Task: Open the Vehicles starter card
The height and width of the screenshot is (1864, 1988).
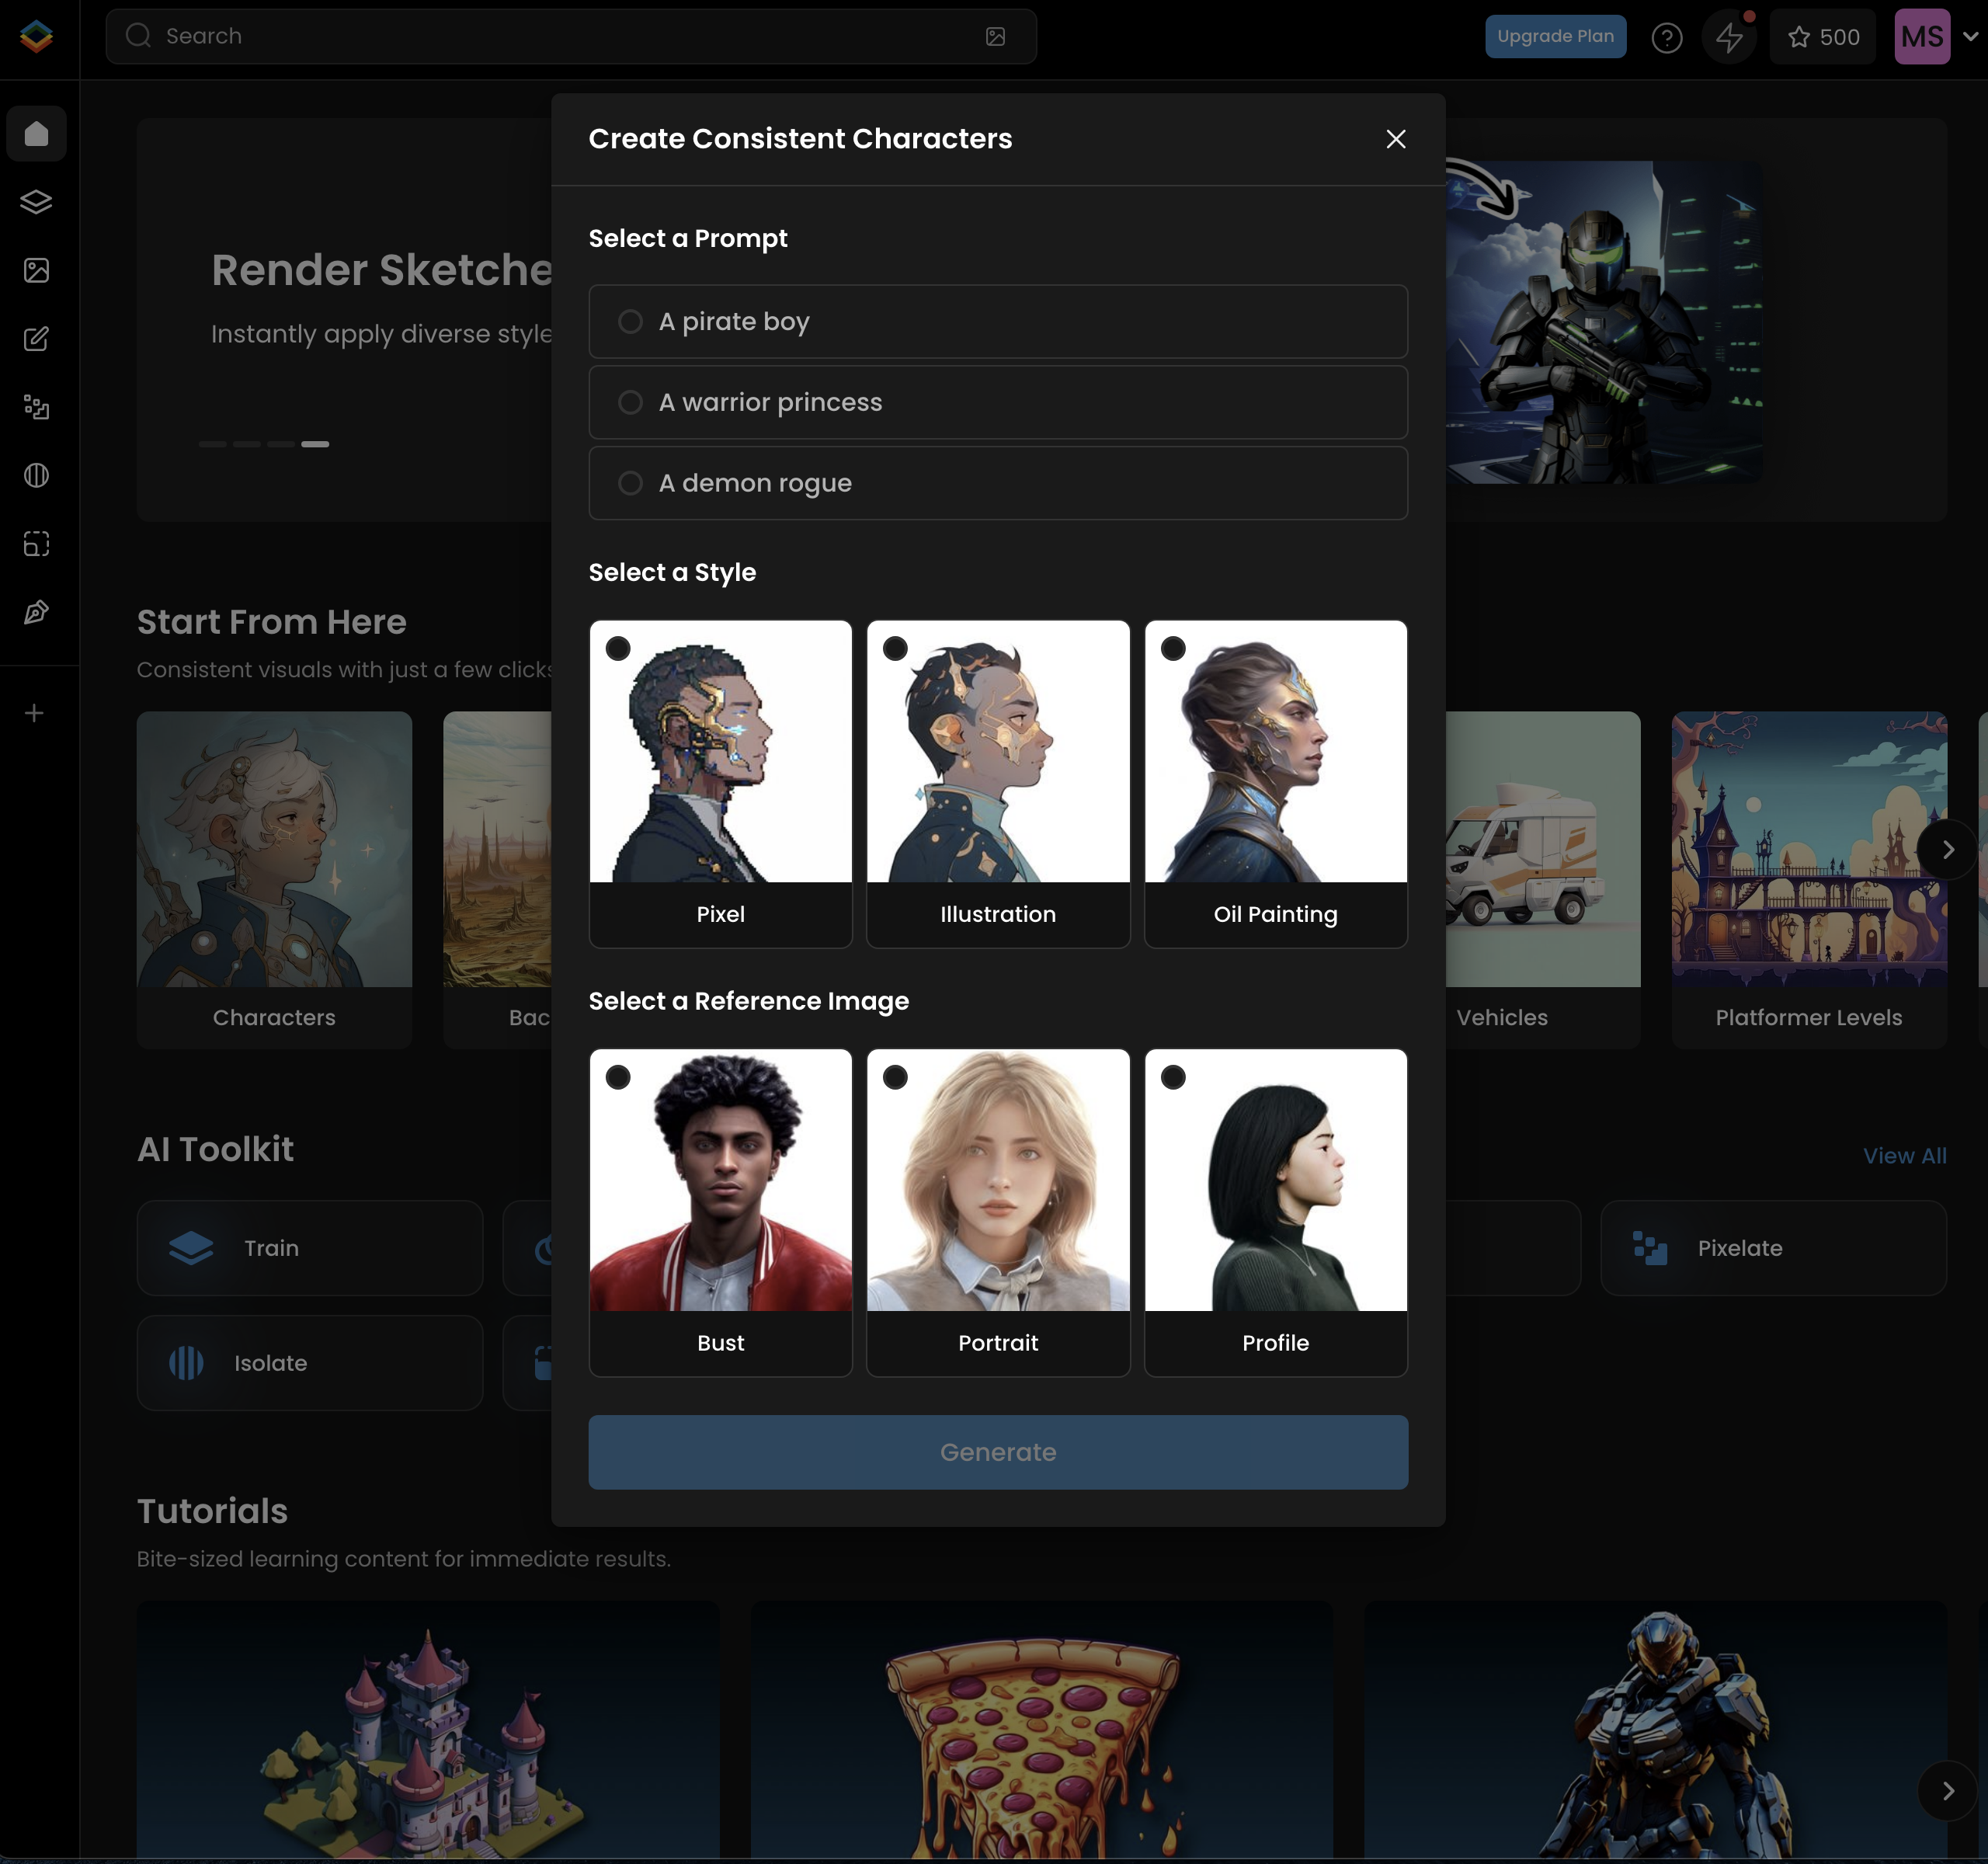Action: (1542, 880)
